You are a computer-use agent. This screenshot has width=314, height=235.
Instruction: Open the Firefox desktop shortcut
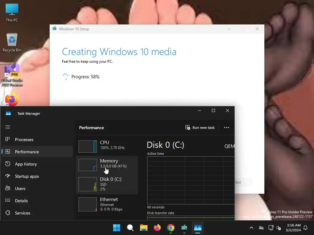(x=12, y=99)
